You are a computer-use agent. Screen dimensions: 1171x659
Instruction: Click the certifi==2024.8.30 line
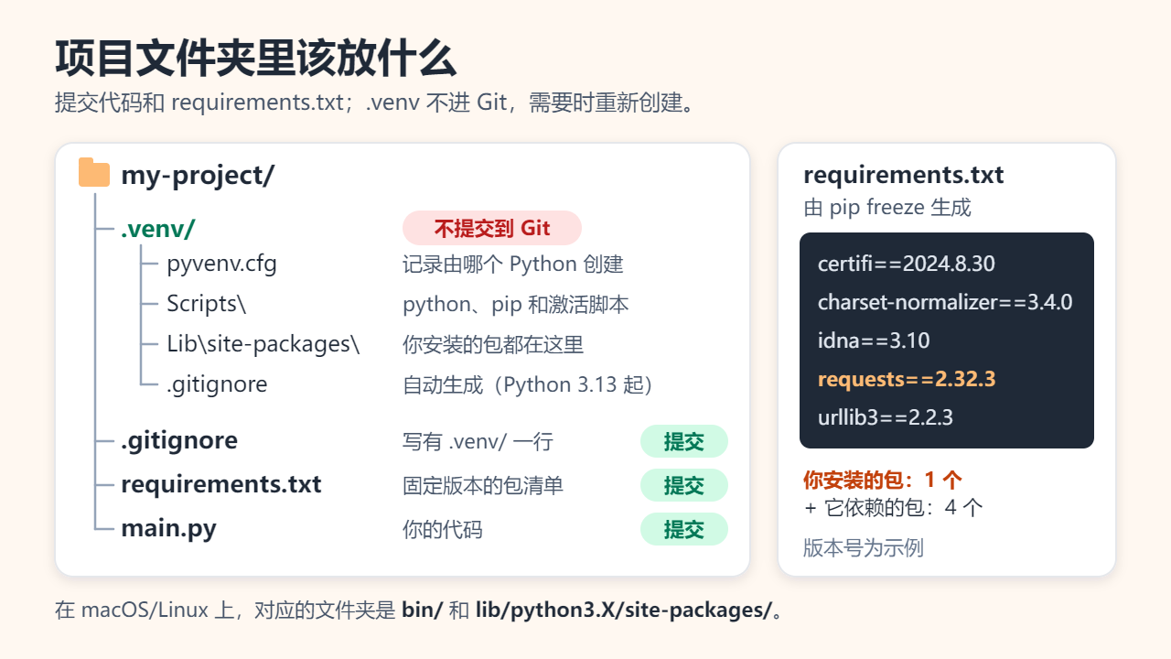pyautogui.click(x=907, y=265)
